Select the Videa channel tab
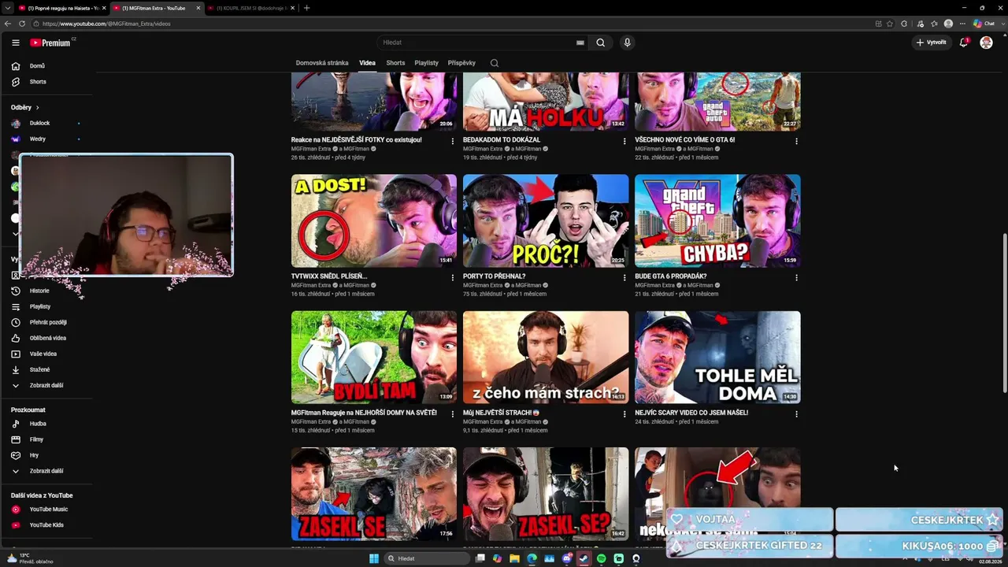 click(x=367, y=63)
